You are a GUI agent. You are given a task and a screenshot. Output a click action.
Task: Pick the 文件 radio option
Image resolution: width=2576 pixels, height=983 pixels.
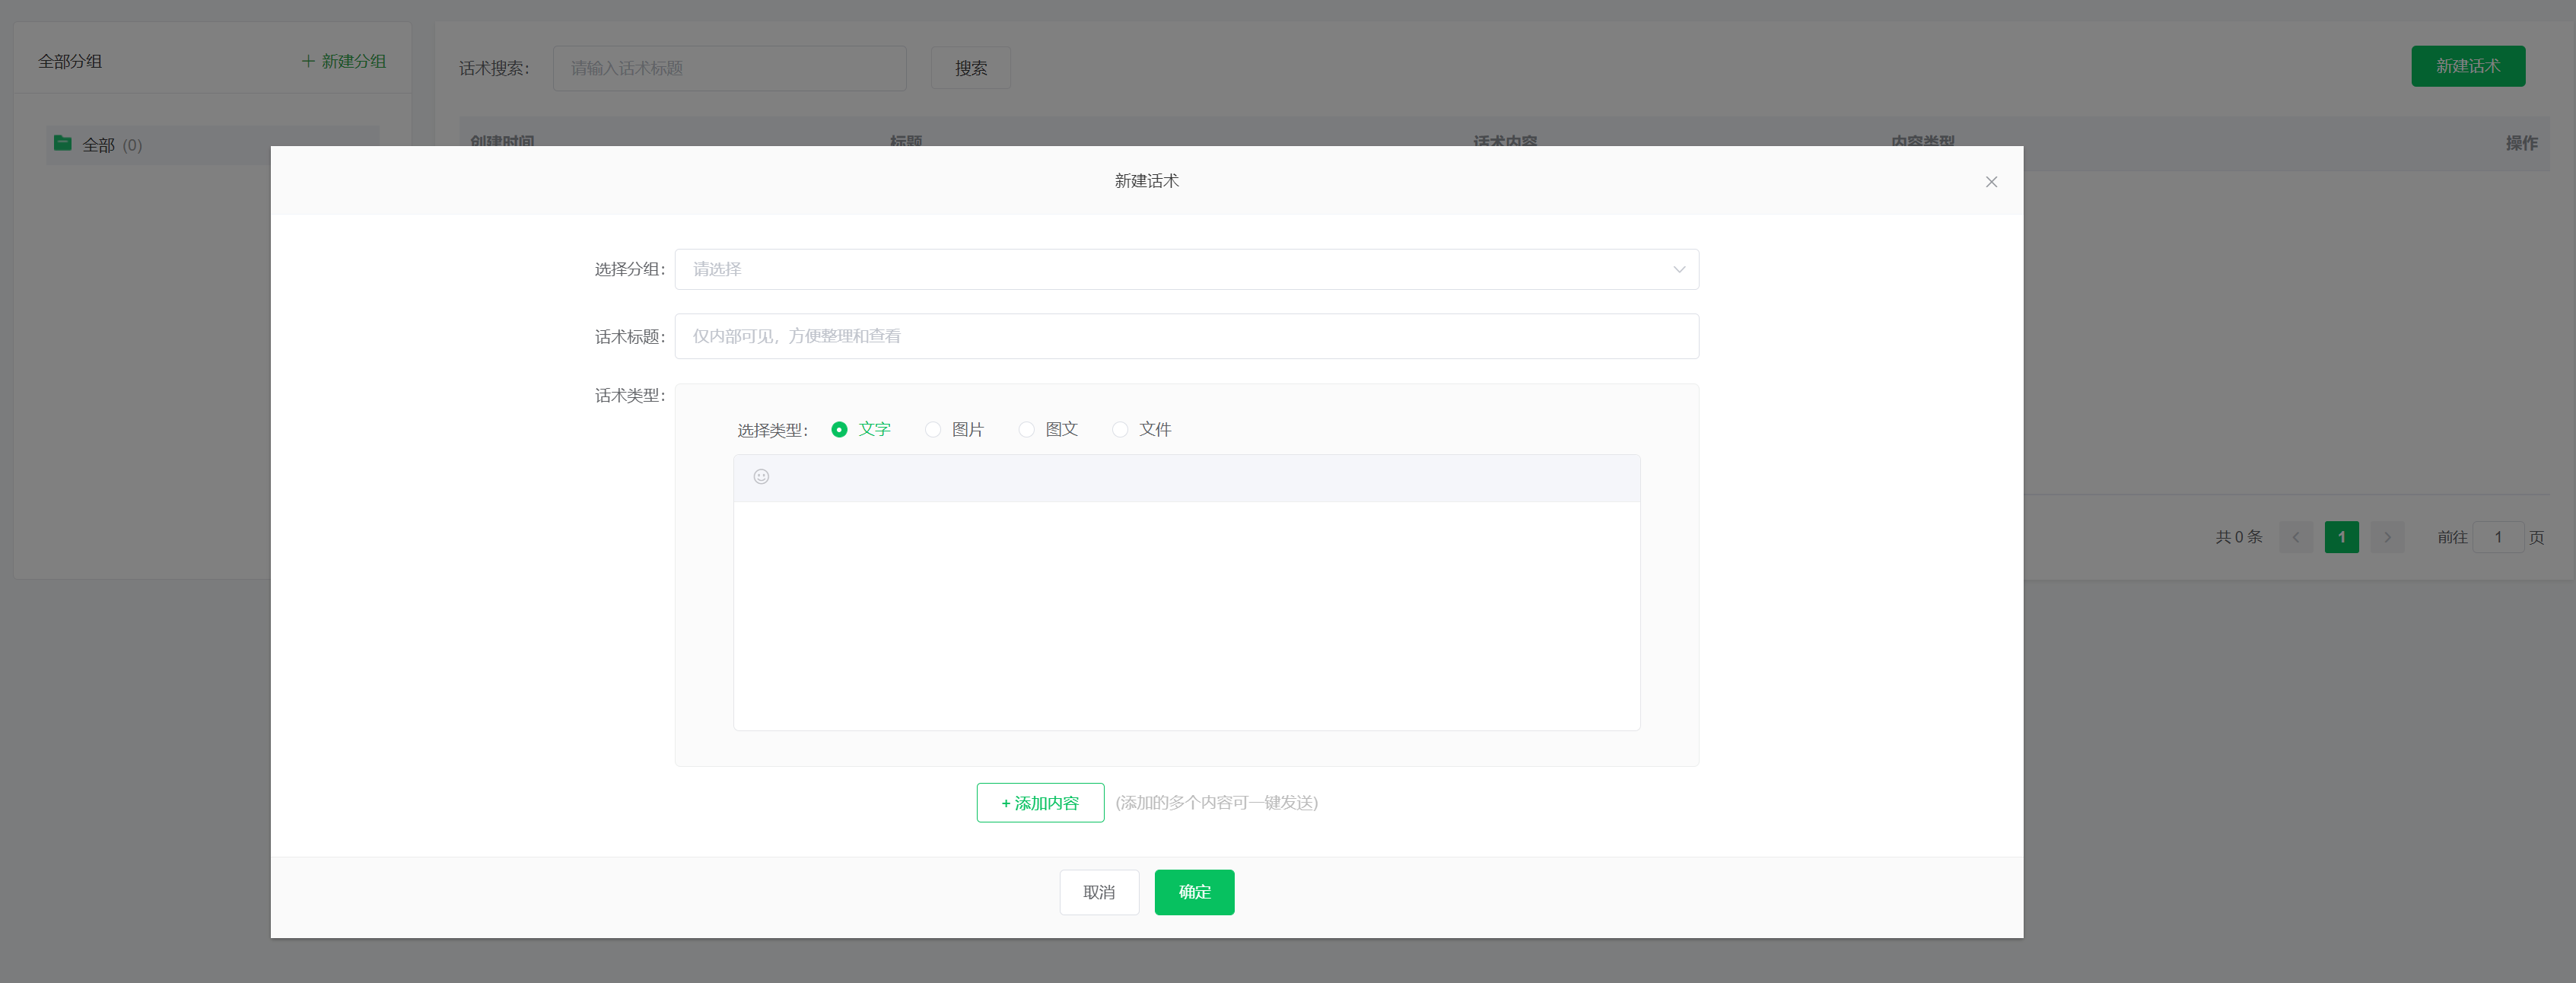pos(1120,429)
